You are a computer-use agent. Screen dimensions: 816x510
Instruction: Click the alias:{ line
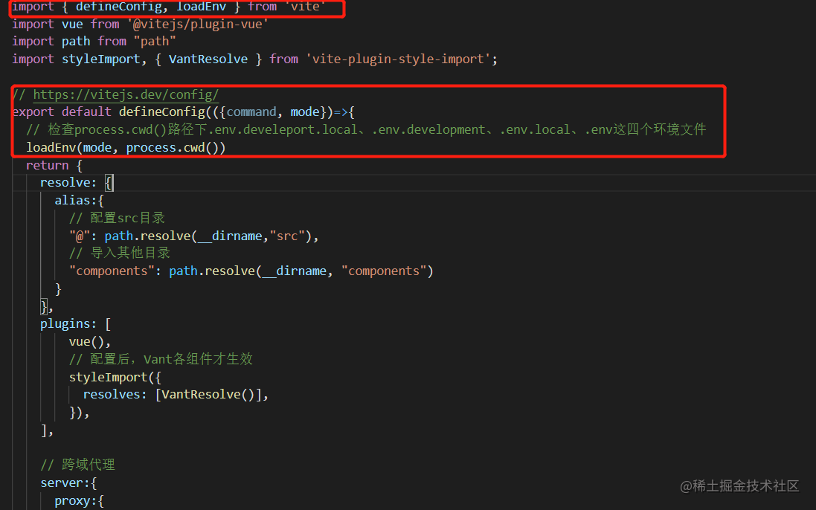click(x=79, y=200)
